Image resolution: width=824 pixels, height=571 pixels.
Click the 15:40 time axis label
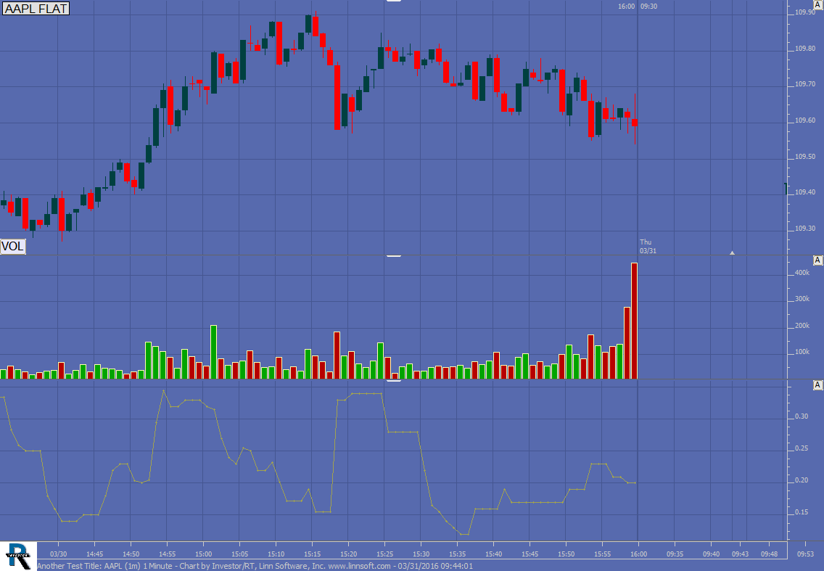pyautogui.click(x=493, y=554)
